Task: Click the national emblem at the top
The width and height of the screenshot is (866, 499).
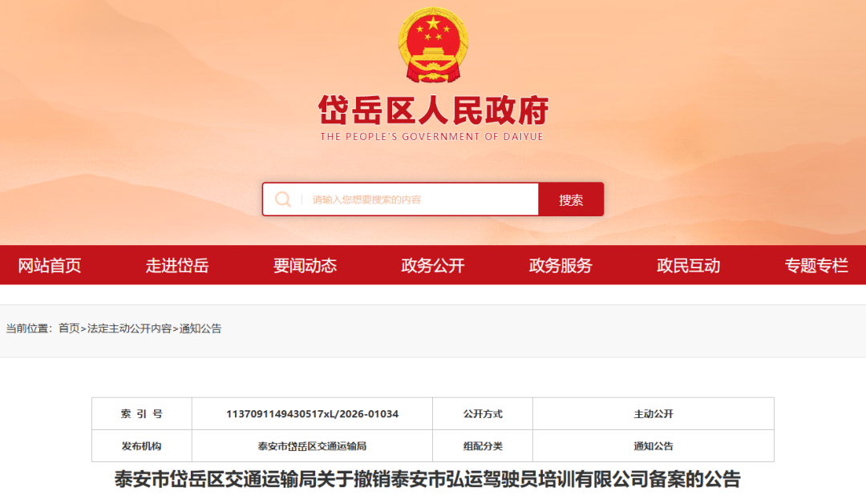Action: 431,46
